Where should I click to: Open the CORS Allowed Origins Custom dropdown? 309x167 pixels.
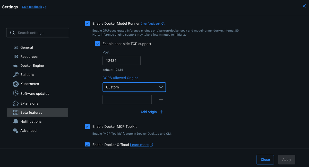point(134,87)
